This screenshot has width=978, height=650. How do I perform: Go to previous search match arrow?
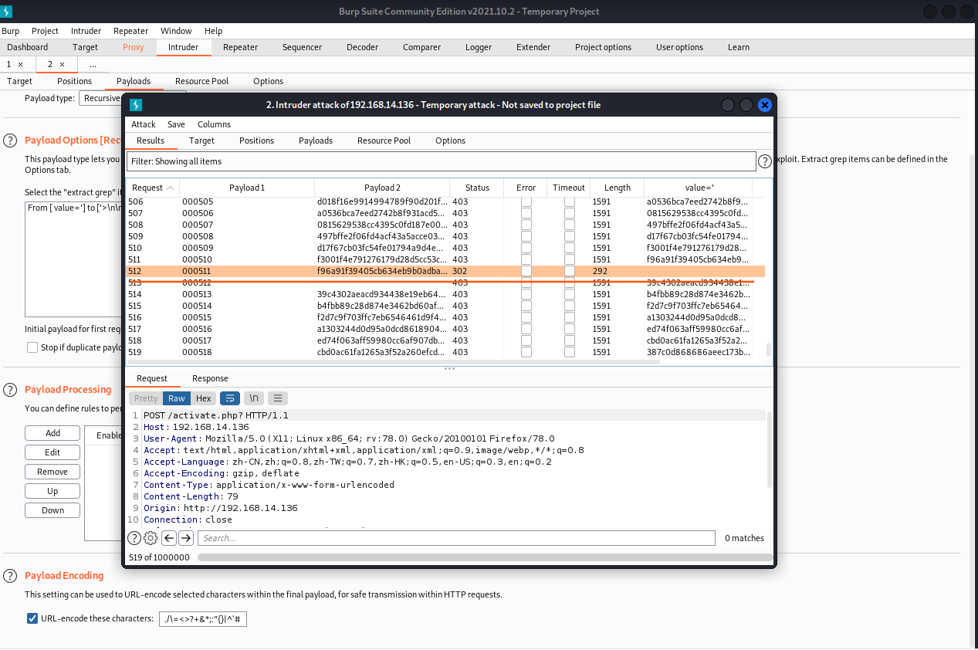[x=169, y=538]
